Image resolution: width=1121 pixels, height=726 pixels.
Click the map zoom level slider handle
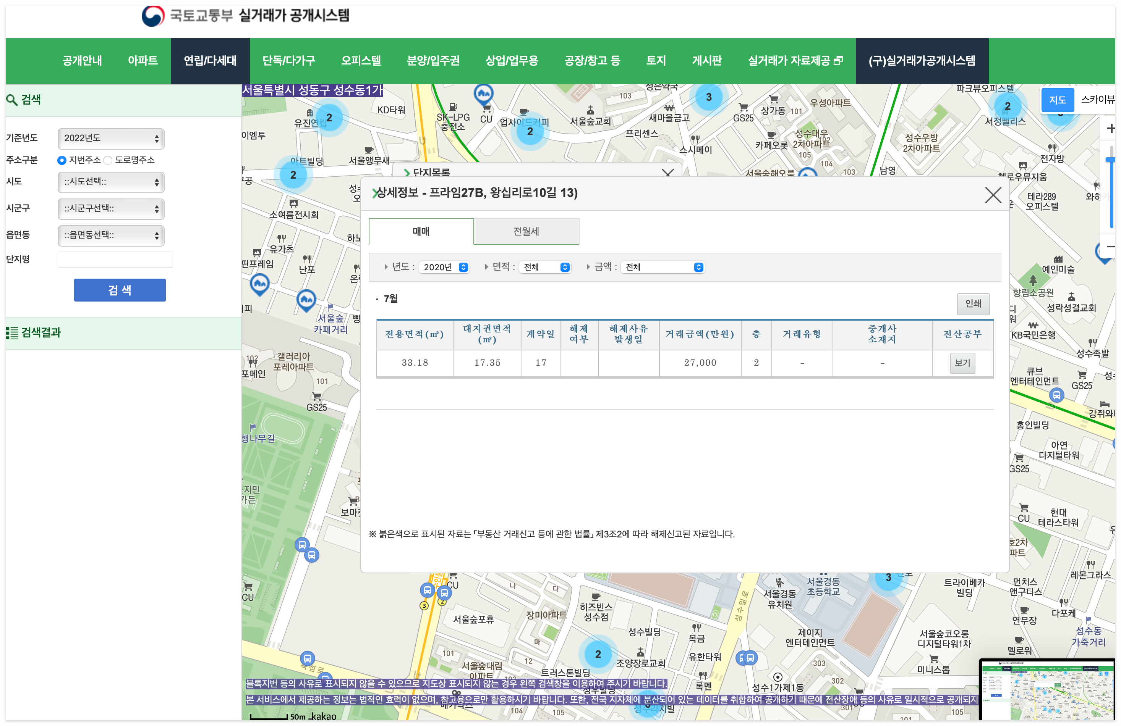click(x=1110, y=160)
